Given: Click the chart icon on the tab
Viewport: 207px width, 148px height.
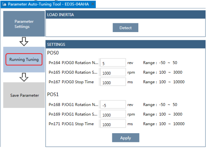Looking at the screenshot, I should click(4, 4).
